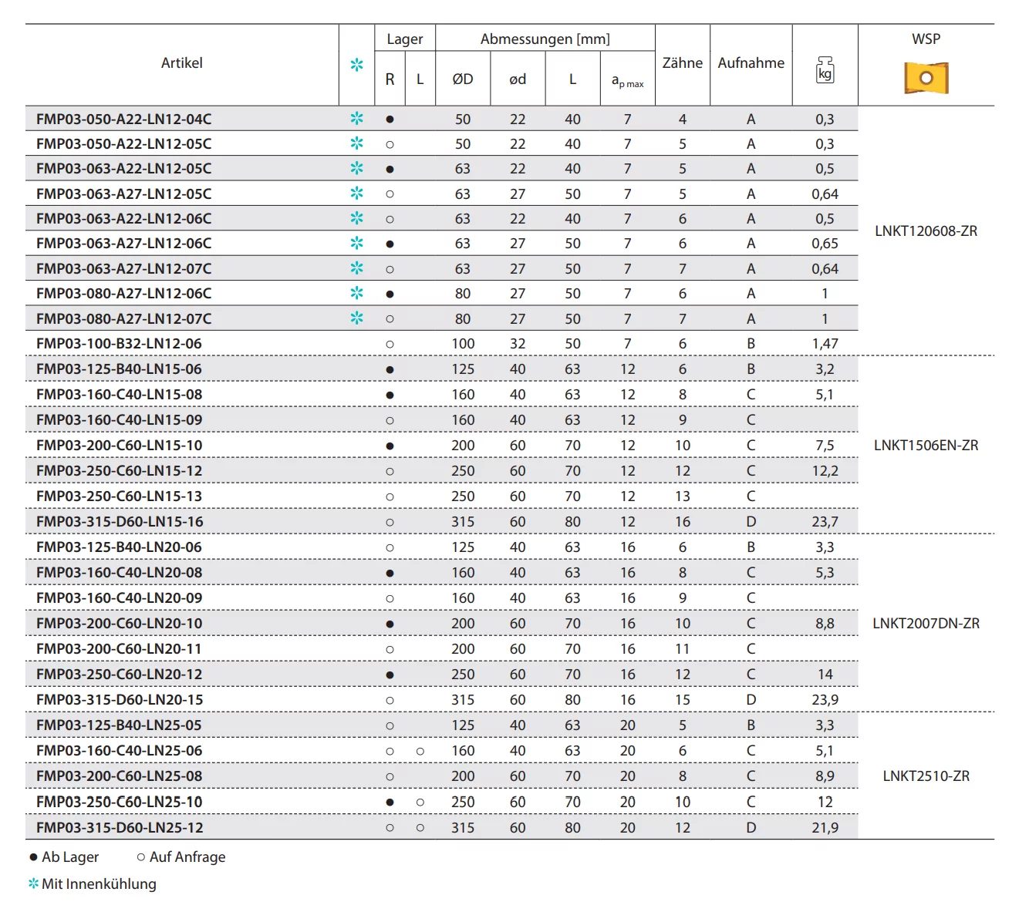This screenshot has height=912, width=1029.
Task: Click insert type LNKT120608-ZR
Action: click(926, 231)
